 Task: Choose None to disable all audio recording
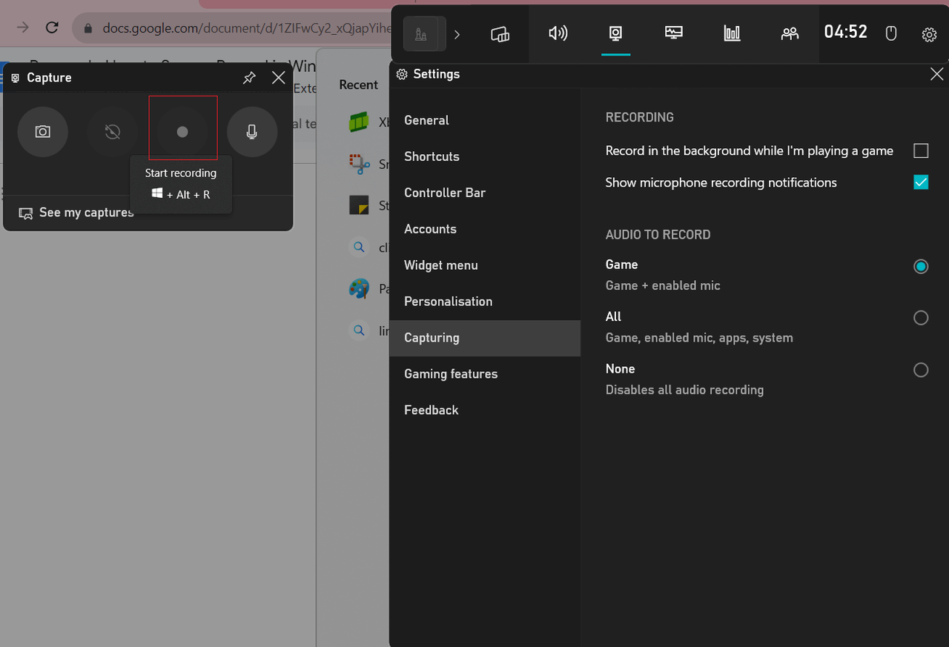(x=921, y=369)
